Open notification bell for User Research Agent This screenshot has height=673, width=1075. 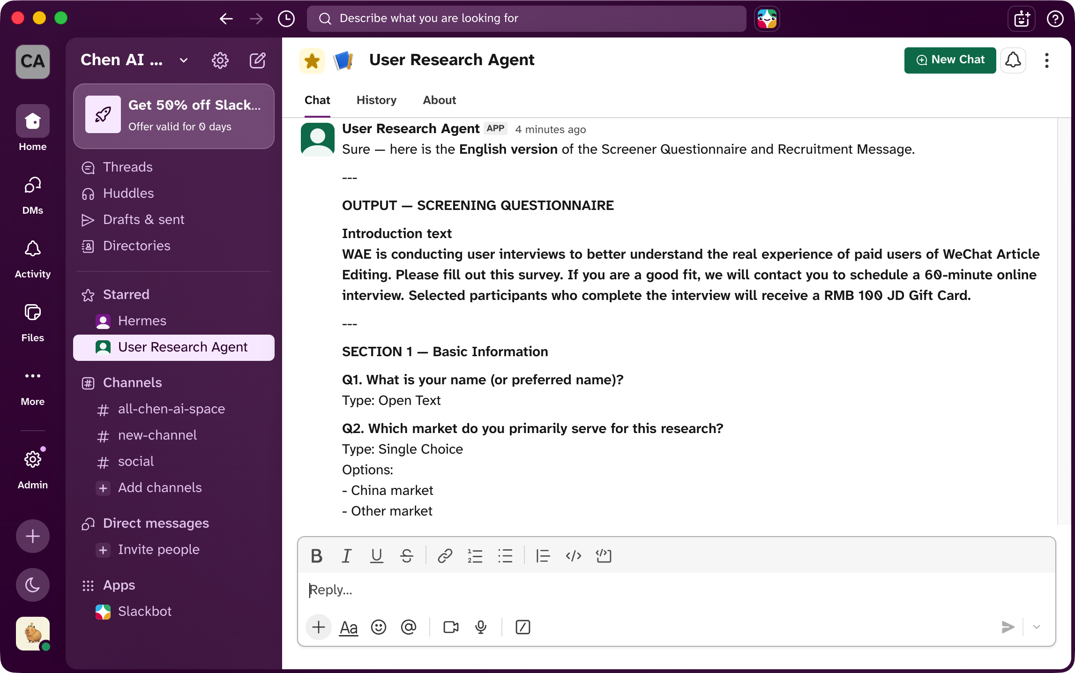tap(1013, 60)
